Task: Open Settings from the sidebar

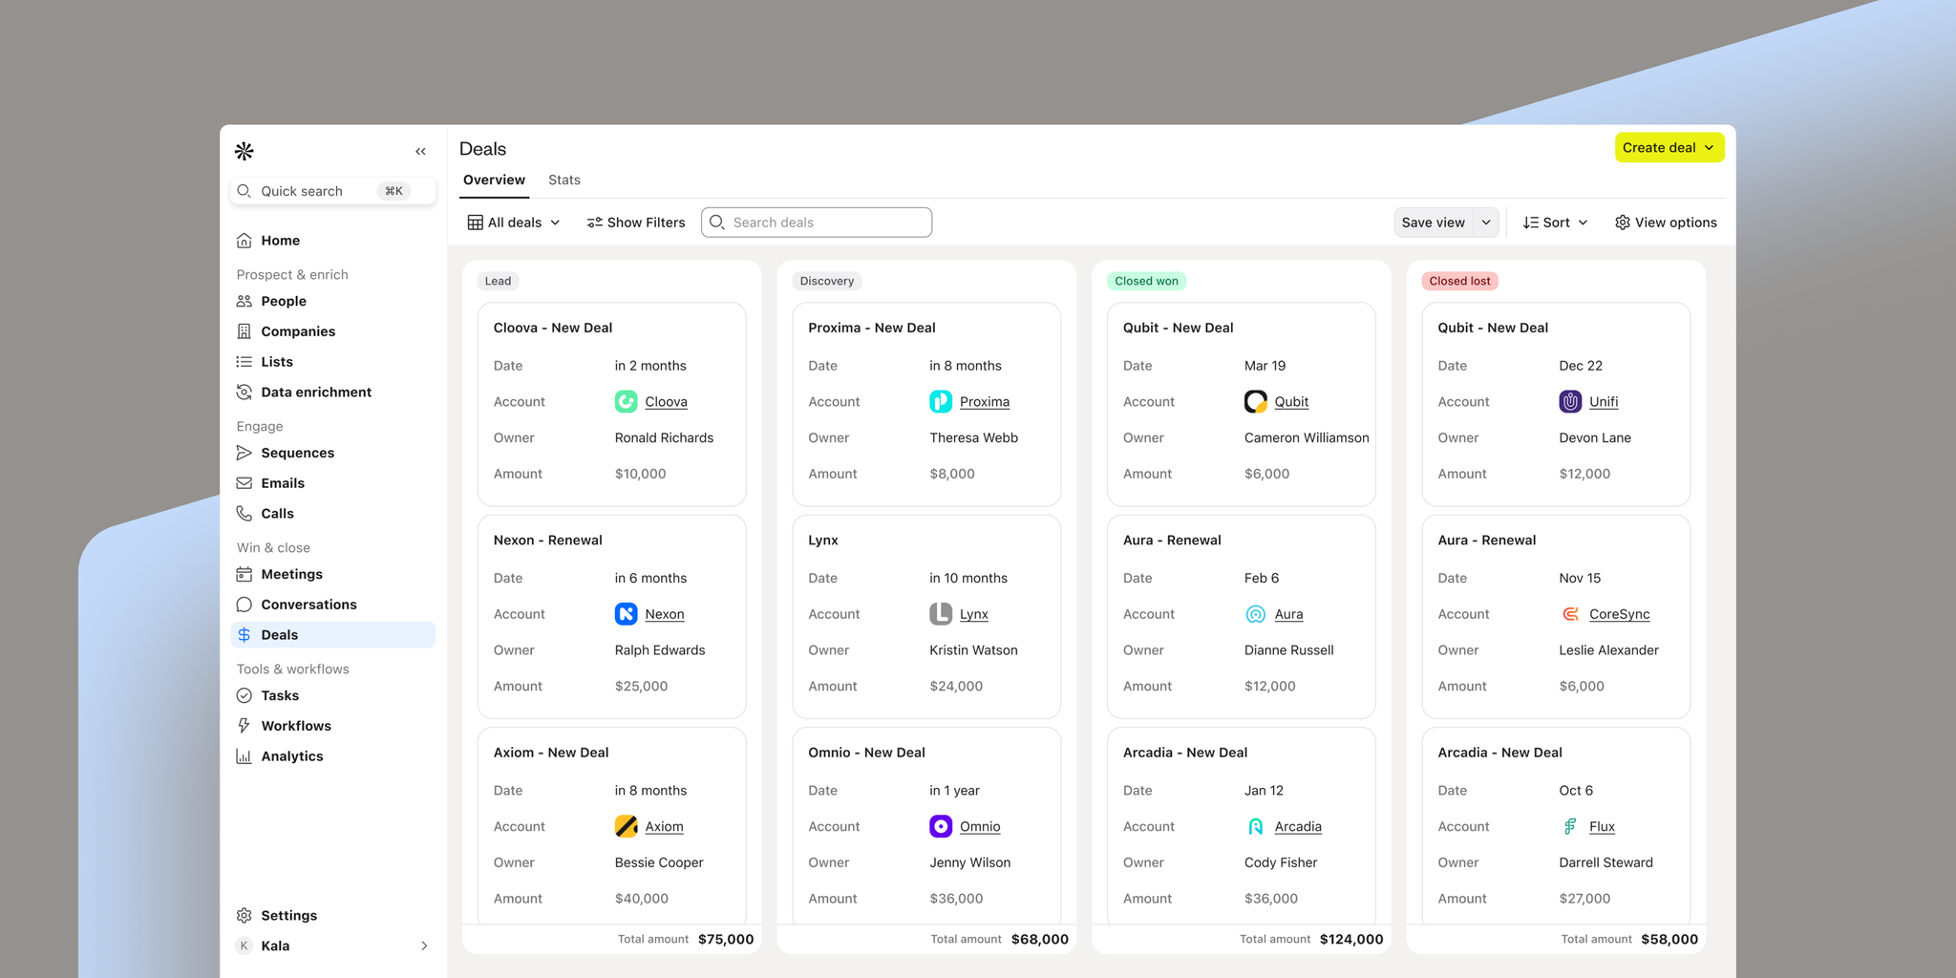Action: pos(288,915)
